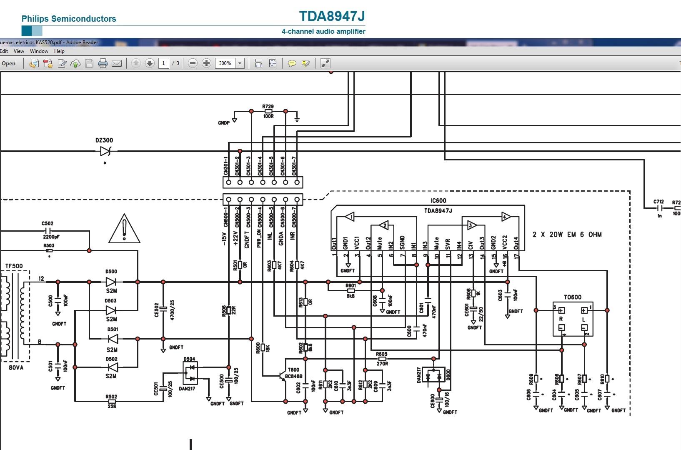Open the Help menu
This screenshot has height=452, width=681.
tap(59, 51)
